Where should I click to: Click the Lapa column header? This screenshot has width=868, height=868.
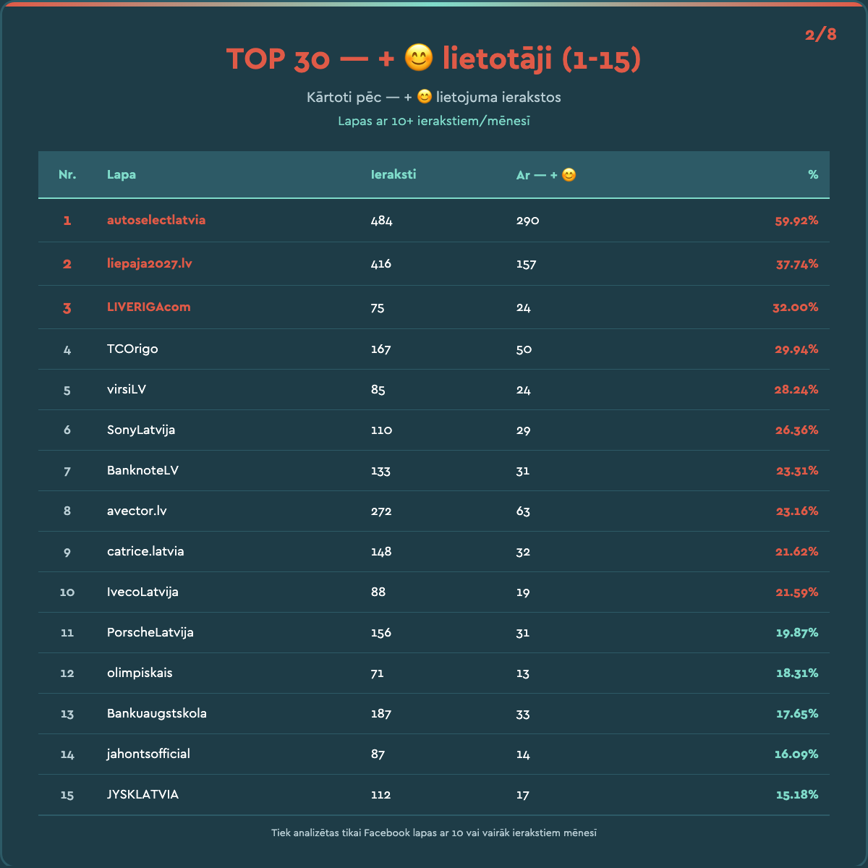(x=122, y=174)
